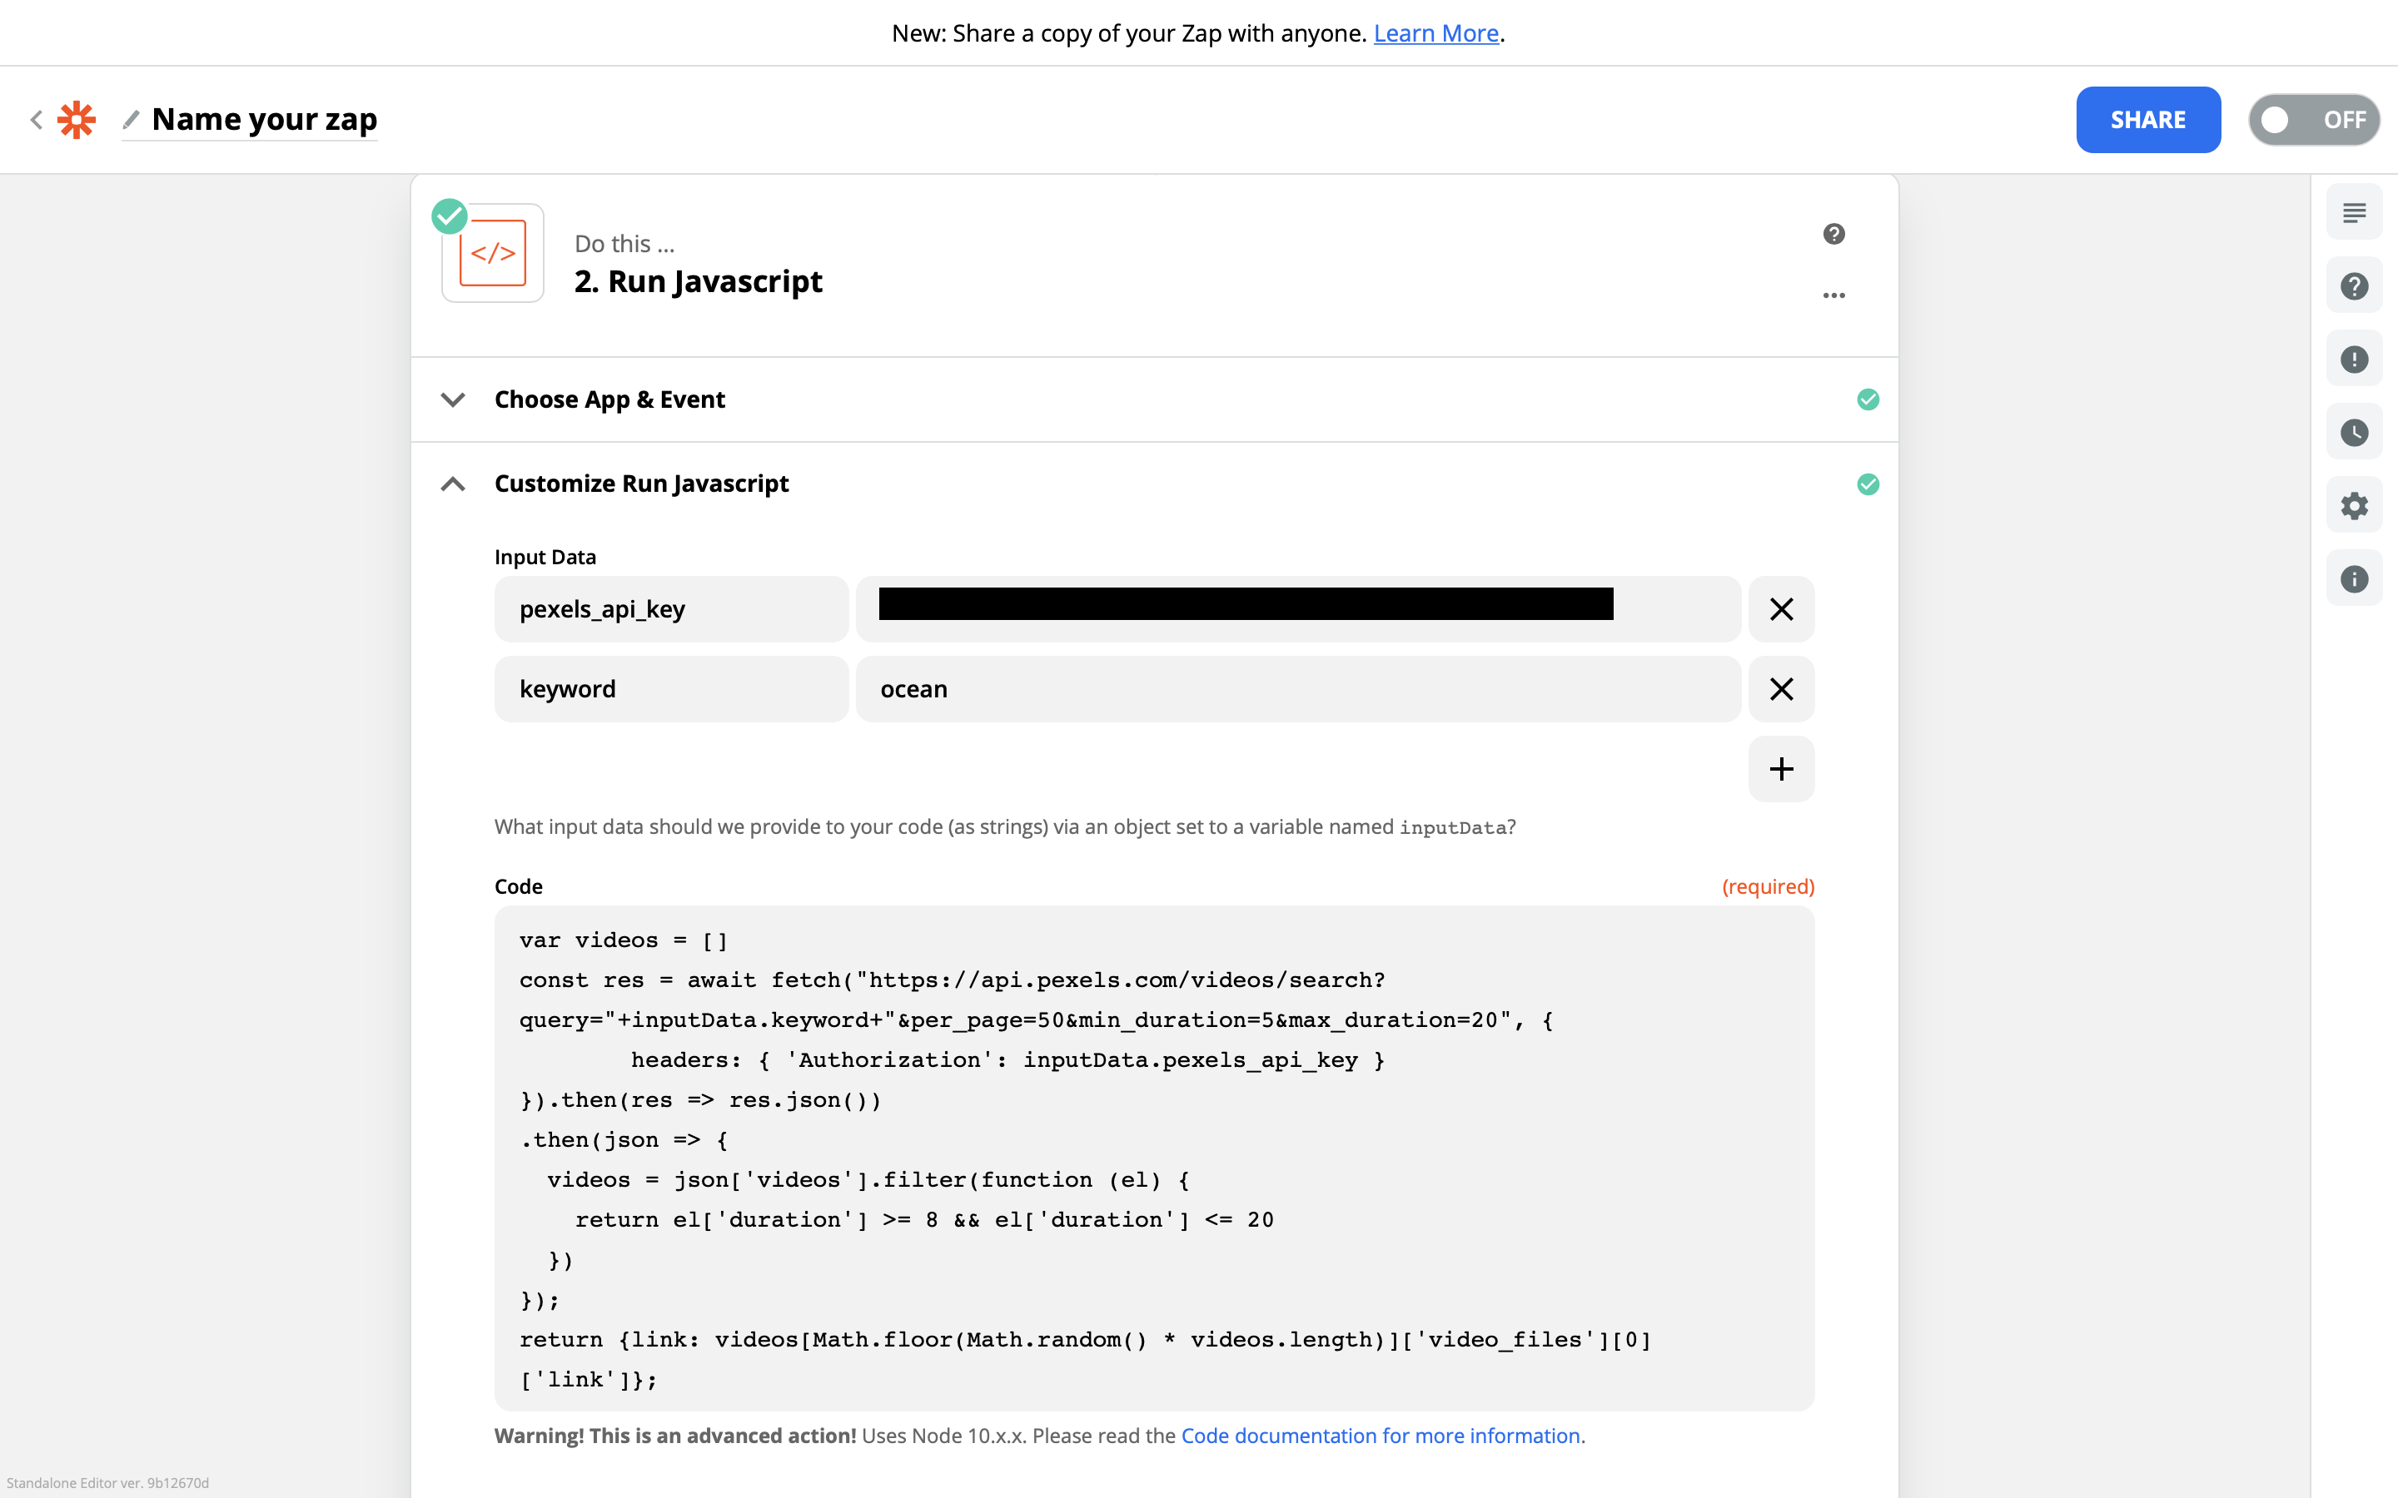Open the Learn More link in banner
The image size is (2398, 1498).
click(1435, 32)
